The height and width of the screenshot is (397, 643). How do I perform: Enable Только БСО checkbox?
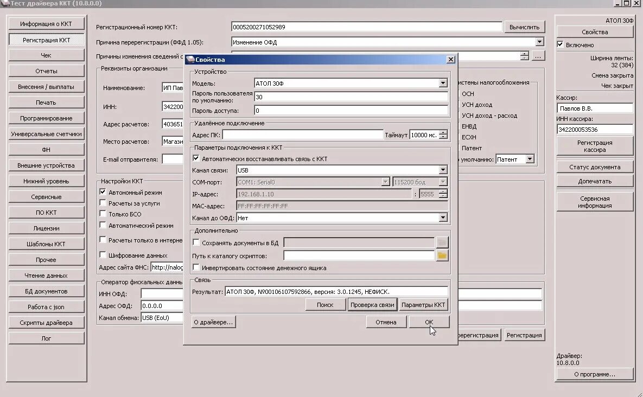tap(103, 214)
